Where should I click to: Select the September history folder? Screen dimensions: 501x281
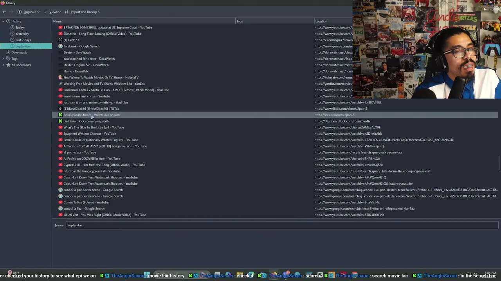26,46
